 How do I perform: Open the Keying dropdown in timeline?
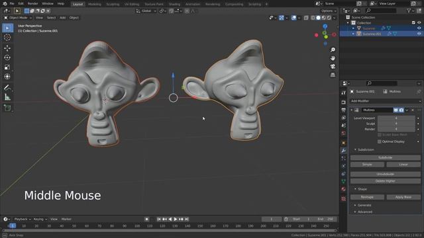coord(40,219)
